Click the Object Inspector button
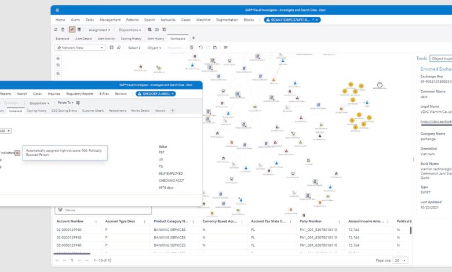The height and width of the screenshot is (272, 452). tap(441, 58)
